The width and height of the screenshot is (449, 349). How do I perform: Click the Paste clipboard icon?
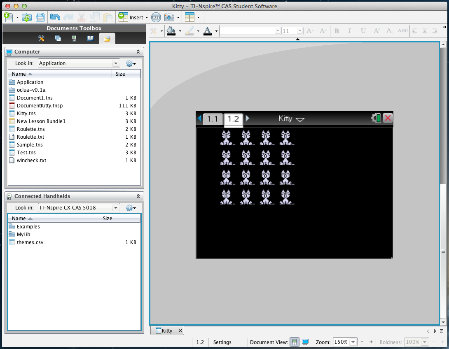[x=108, y=17]
